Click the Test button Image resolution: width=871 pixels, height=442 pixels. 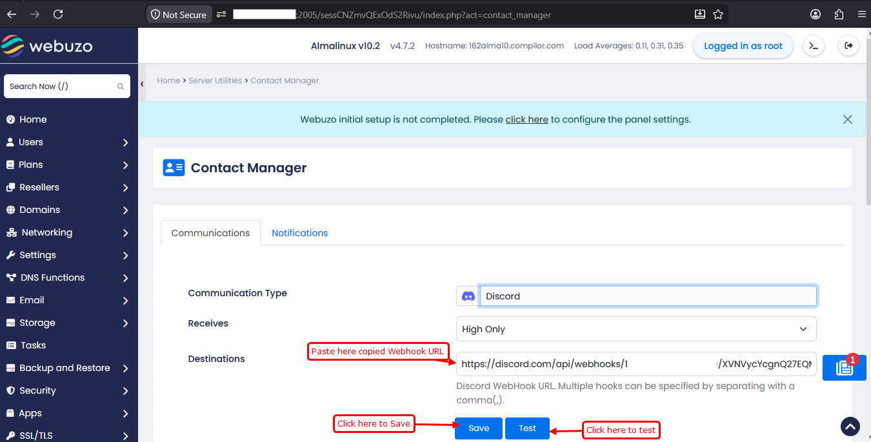point(527,428)
